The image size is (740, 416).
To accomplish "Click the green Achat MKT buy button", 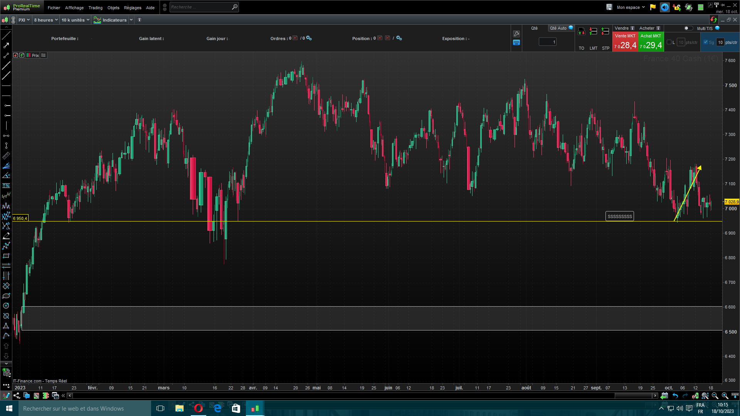I will click(x=651, y=42).
